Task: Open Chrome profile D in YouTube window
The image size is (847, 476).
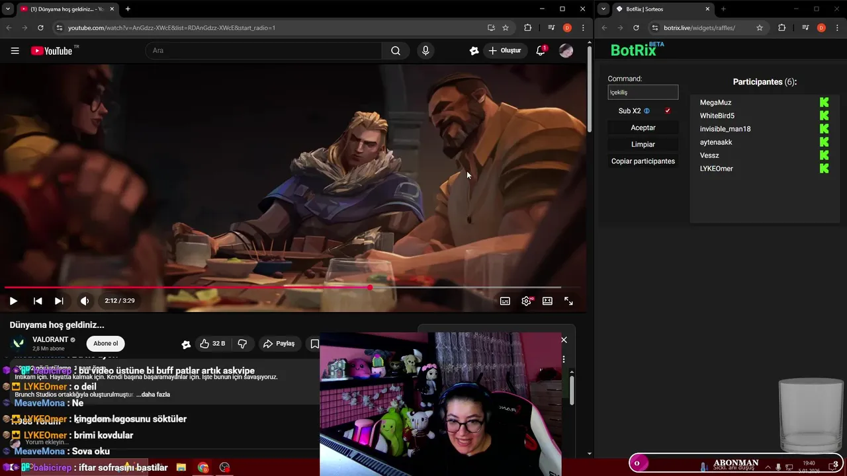Action: 567,28
